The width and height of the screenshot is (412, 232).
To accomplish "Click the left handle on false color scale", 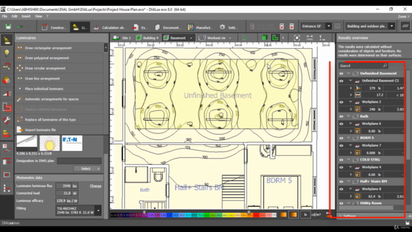I will pos(144,212).
